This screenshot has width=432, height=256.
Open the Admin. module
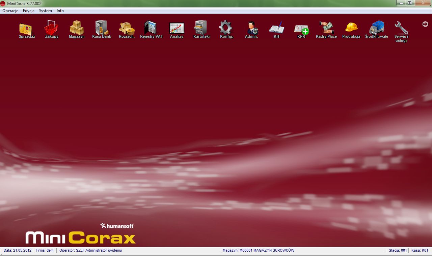point(251,29)
